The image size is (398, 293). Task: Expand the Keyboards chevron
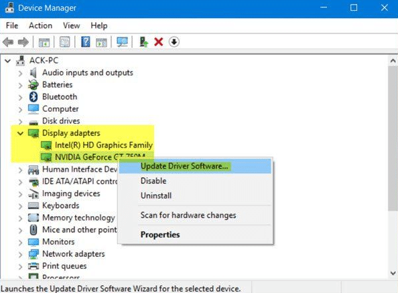[21, 206]
